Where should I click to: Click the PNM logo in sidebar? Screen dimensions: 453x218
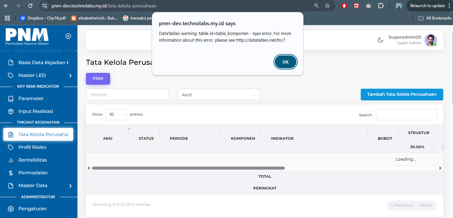(27, 37)
